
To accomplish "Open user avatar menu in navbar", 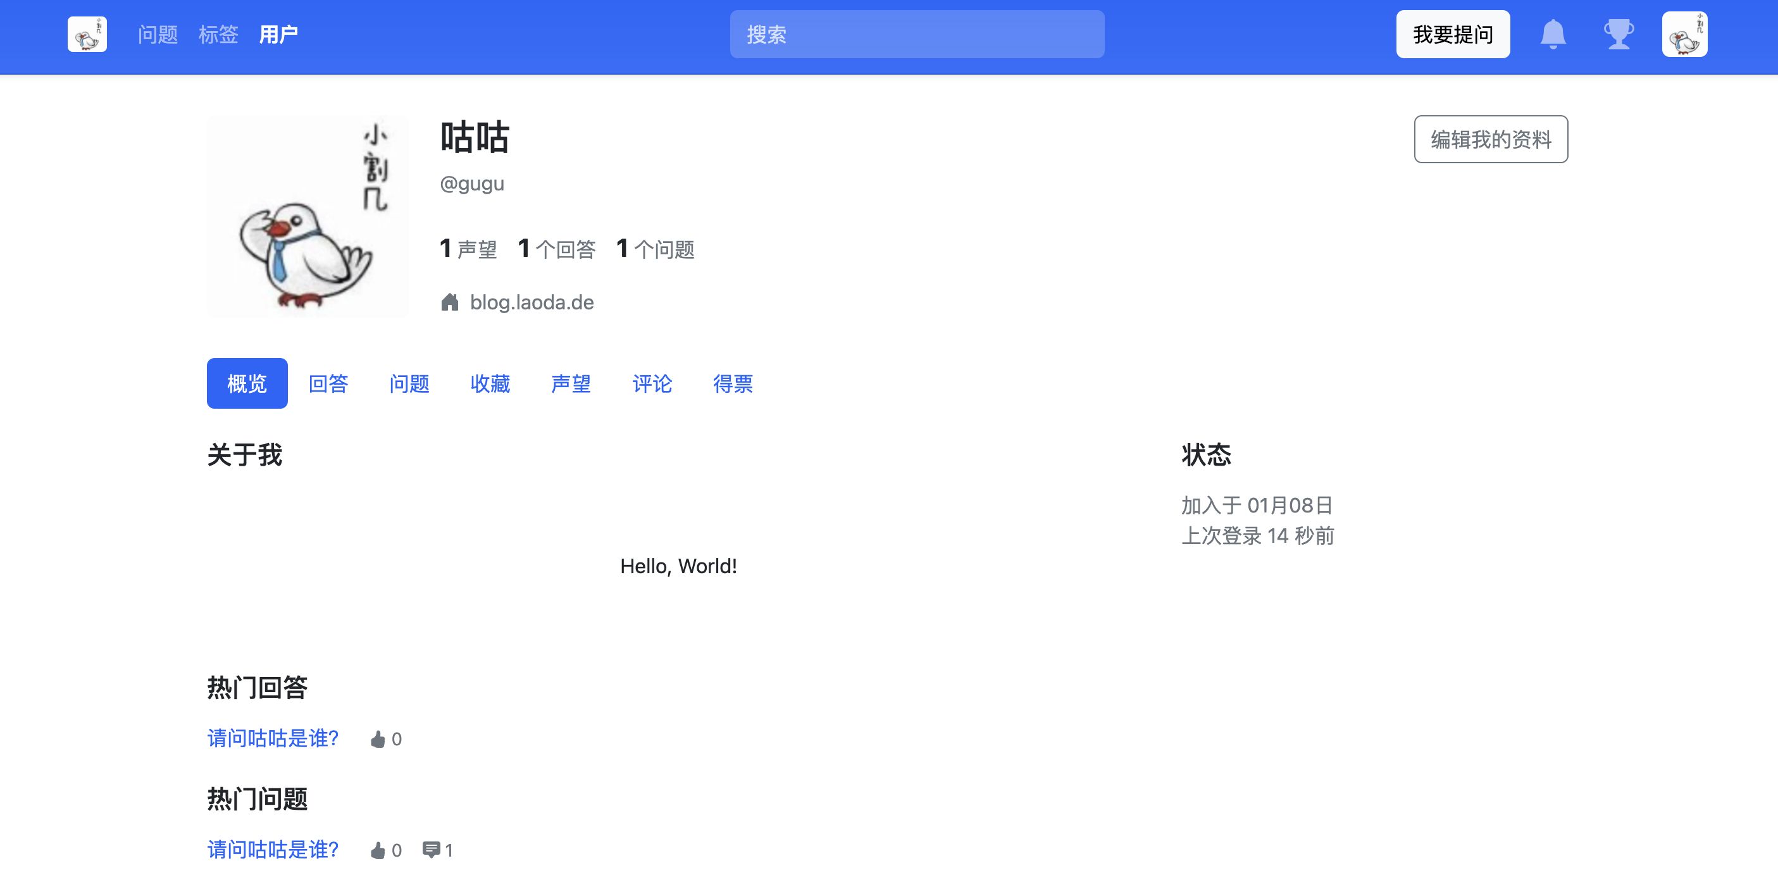I will pyautogui.click(x=1684, y=35).
